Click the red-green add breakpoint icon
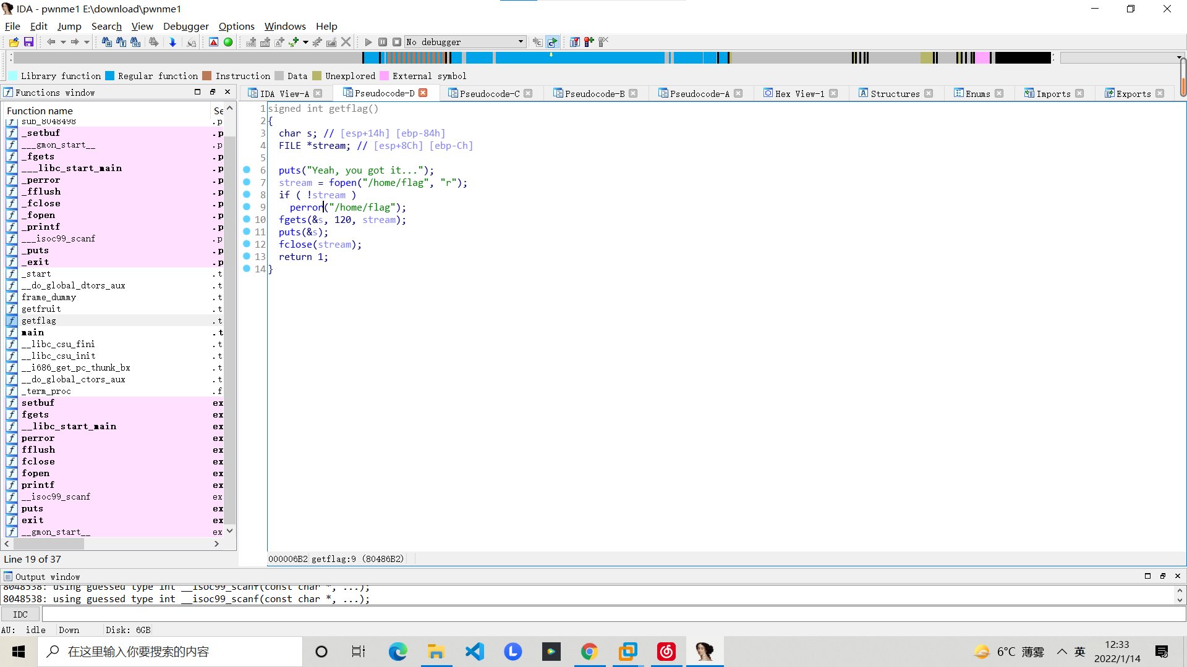 click(589, 42)
